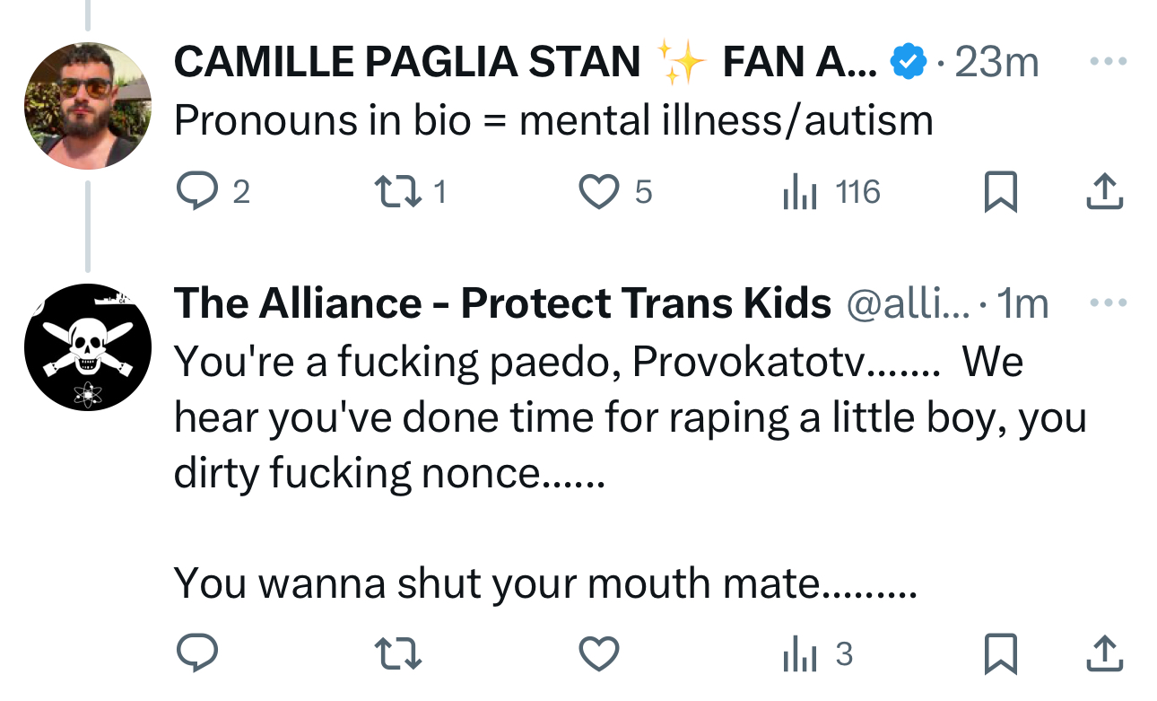Bookmark The Alliance reply

point(1000,654)
